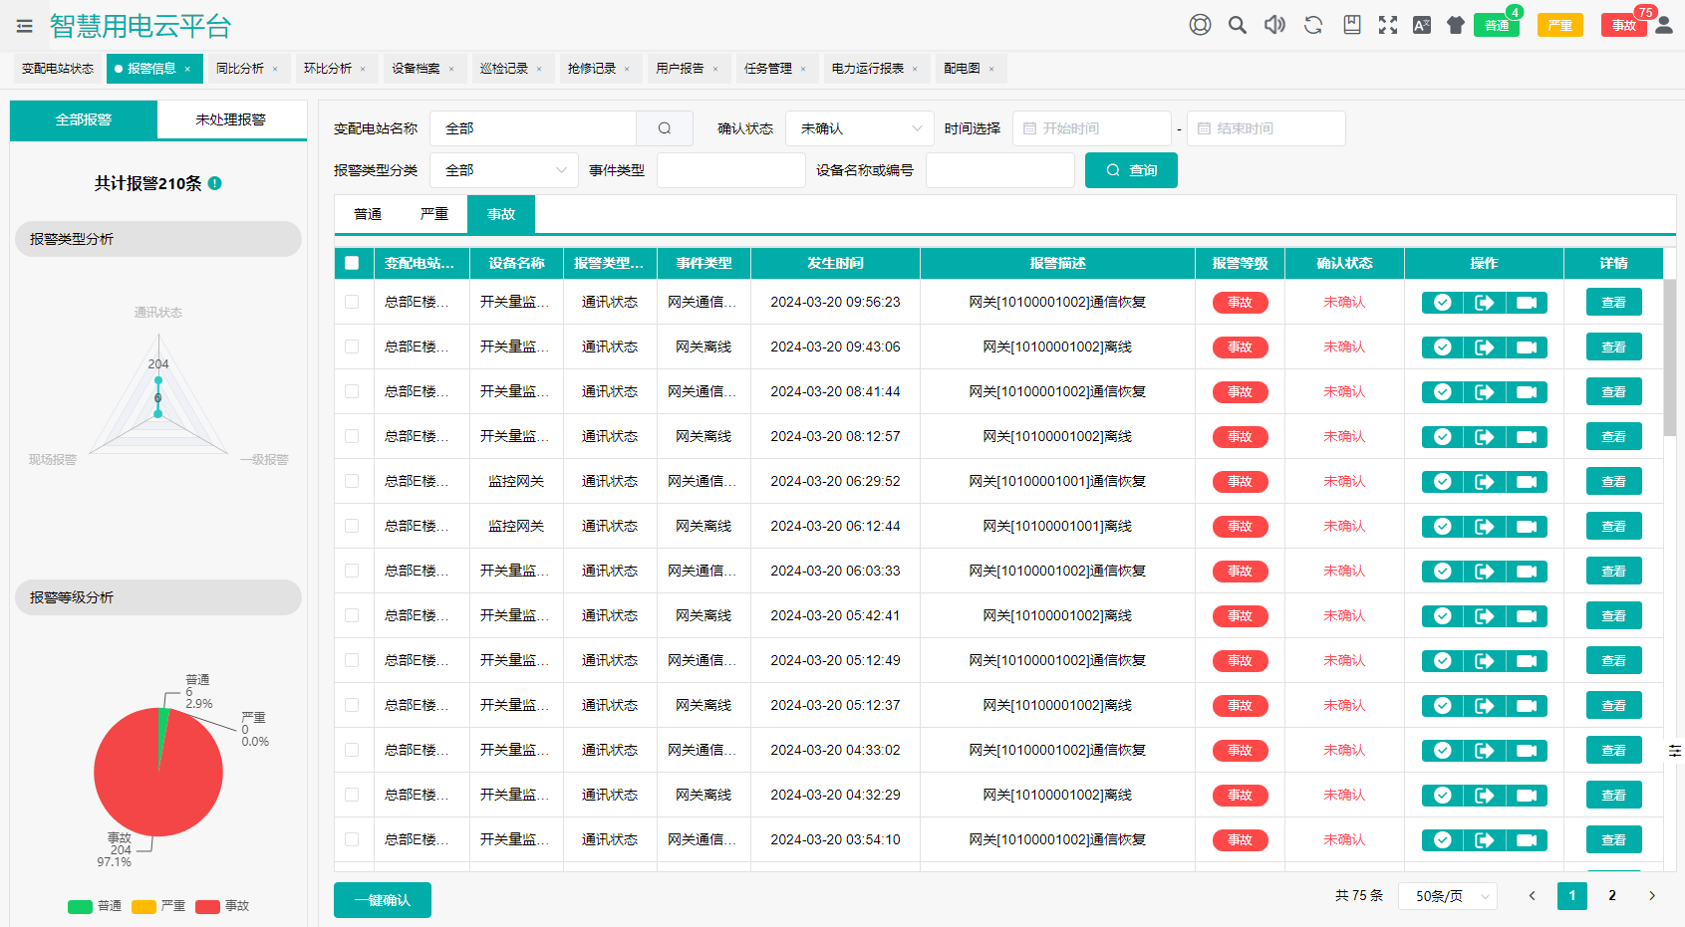Open the lifebuoy help icon
1685x927 pixels.
1200,25
